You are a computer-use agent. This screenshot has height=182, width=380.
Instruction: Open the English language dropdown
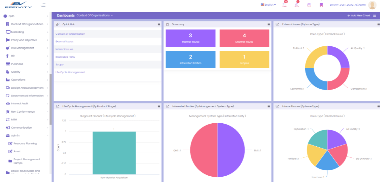pos(268,5)
